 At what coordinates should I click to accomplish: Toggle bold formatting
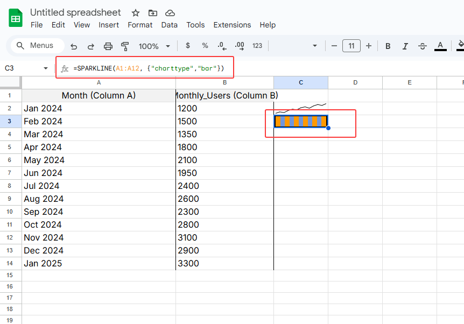click(388, 46)
